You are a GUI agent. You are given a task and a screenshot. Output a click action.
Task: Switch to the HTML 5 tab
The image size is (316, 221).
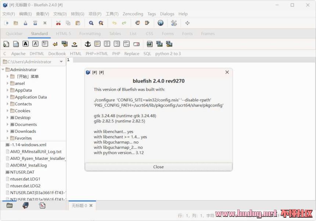coord(63,34)
